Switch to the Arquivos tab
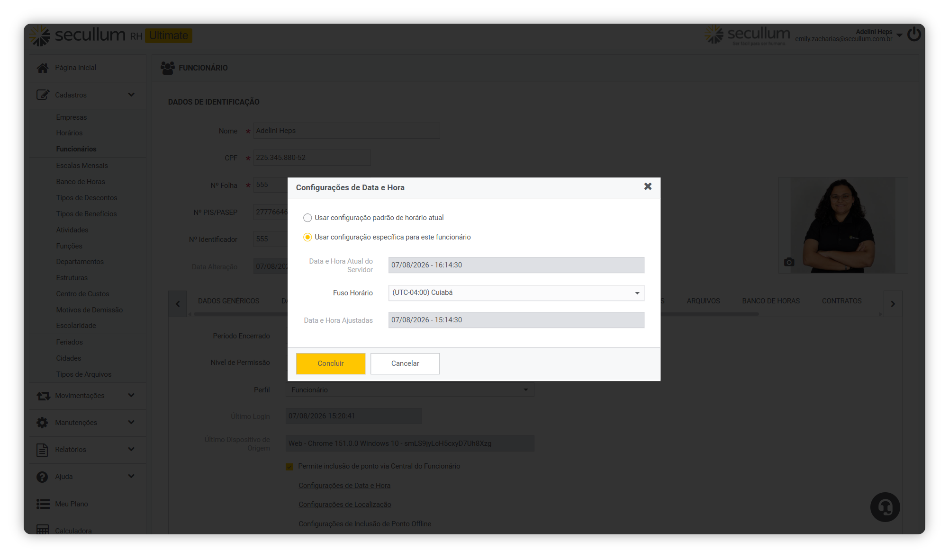This screenshot has width=949, height=558. click(x=703, y=301)
